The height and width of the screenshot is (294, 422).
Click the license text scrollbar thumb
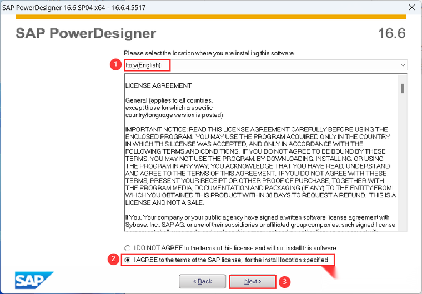pyautogui.click(x=402, y=88)
